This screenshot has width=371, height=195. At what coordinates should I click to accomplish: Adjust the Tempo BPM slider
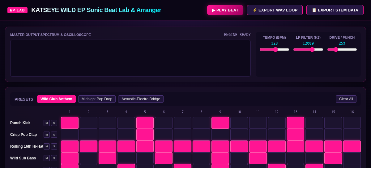coord(275,50)
